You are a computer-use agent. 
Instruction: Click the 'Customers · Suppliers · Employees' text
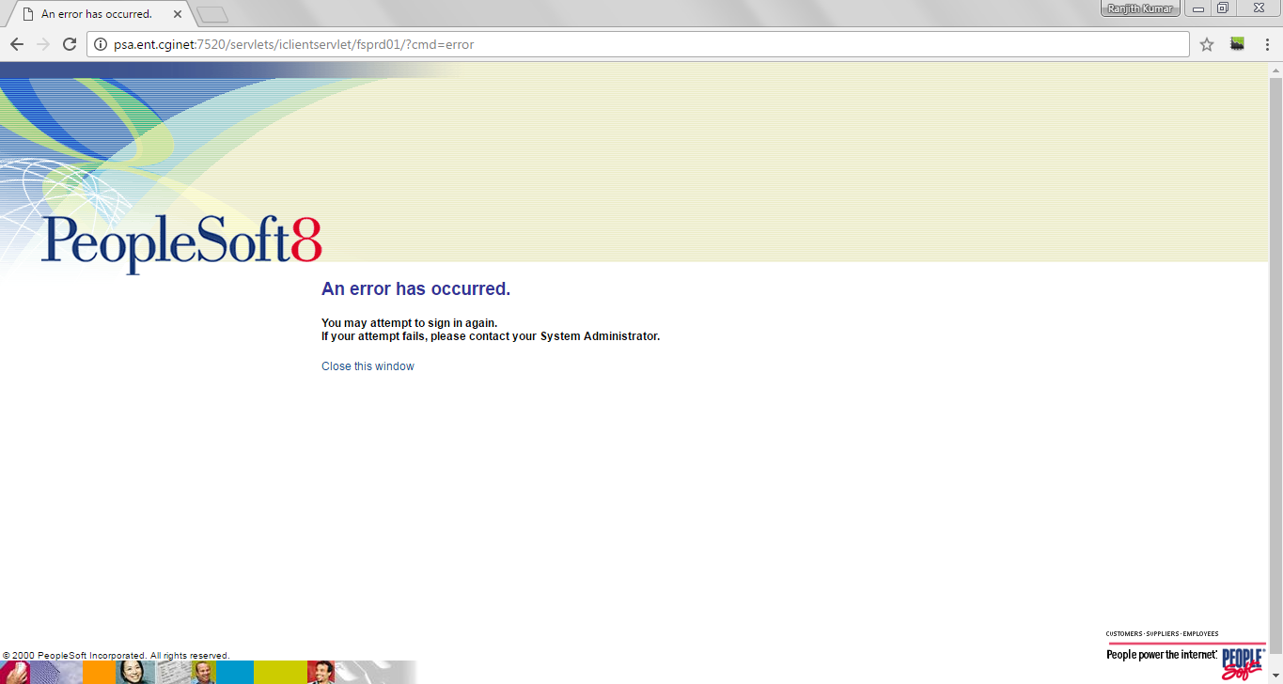click(x=1162, y=634)
